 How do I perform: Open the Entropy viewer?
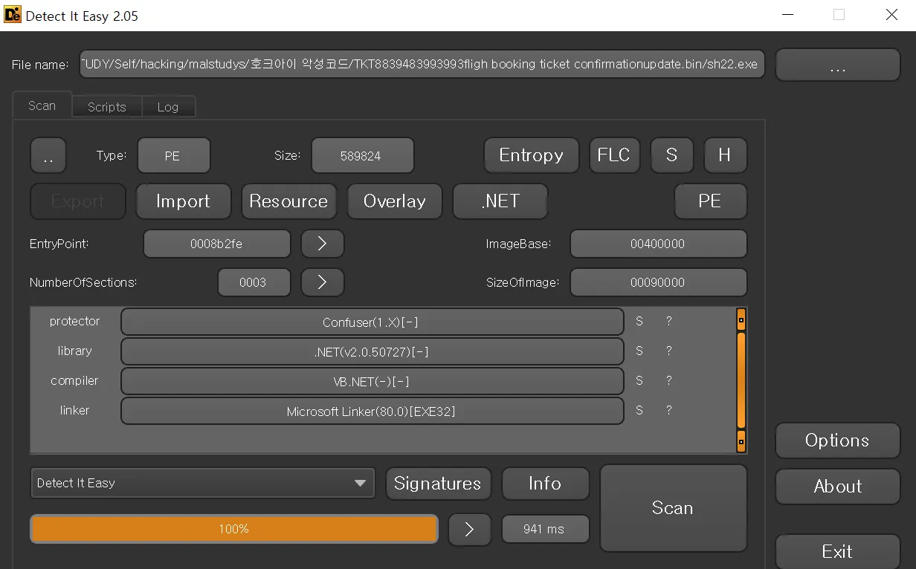point(532,156)
